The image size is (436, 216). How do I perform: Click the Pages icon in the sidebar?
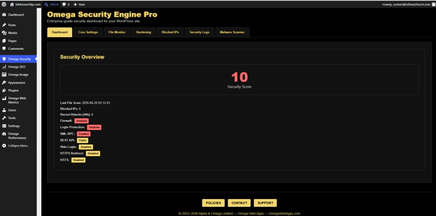(4, 41)
